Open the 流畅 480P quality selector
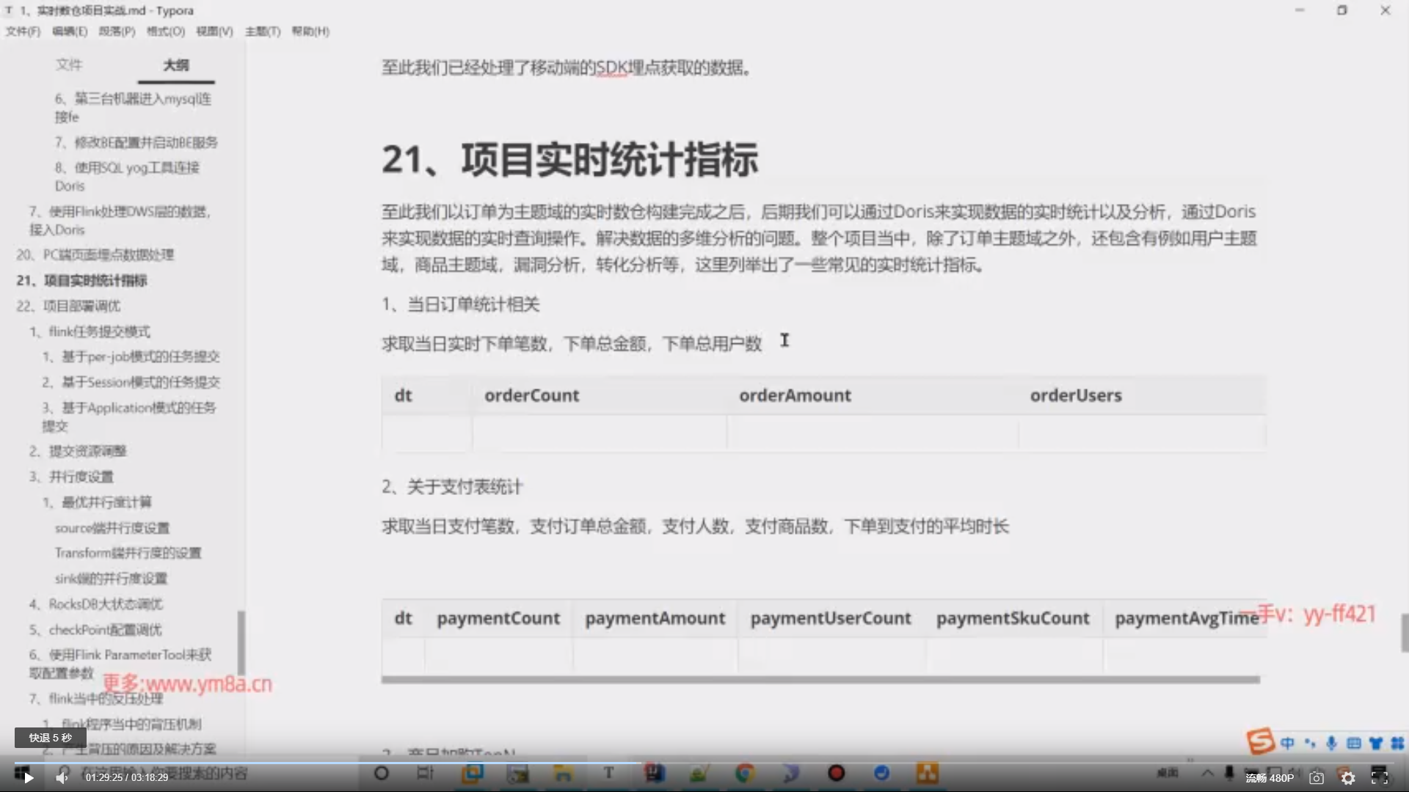Screen dimensions: 1409x792 point(1270,778)
